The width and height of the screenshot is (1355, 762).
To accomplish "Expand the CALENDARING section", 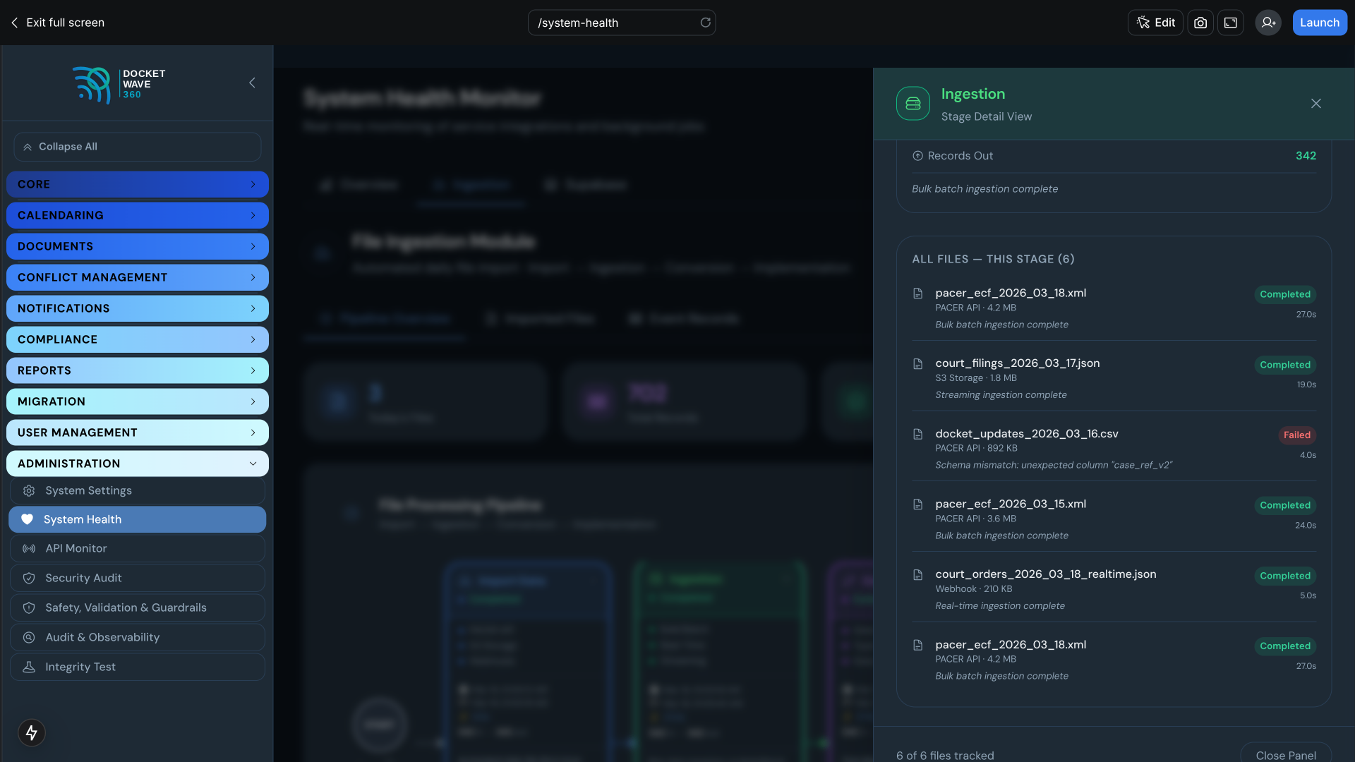I will tap(138, 215).
